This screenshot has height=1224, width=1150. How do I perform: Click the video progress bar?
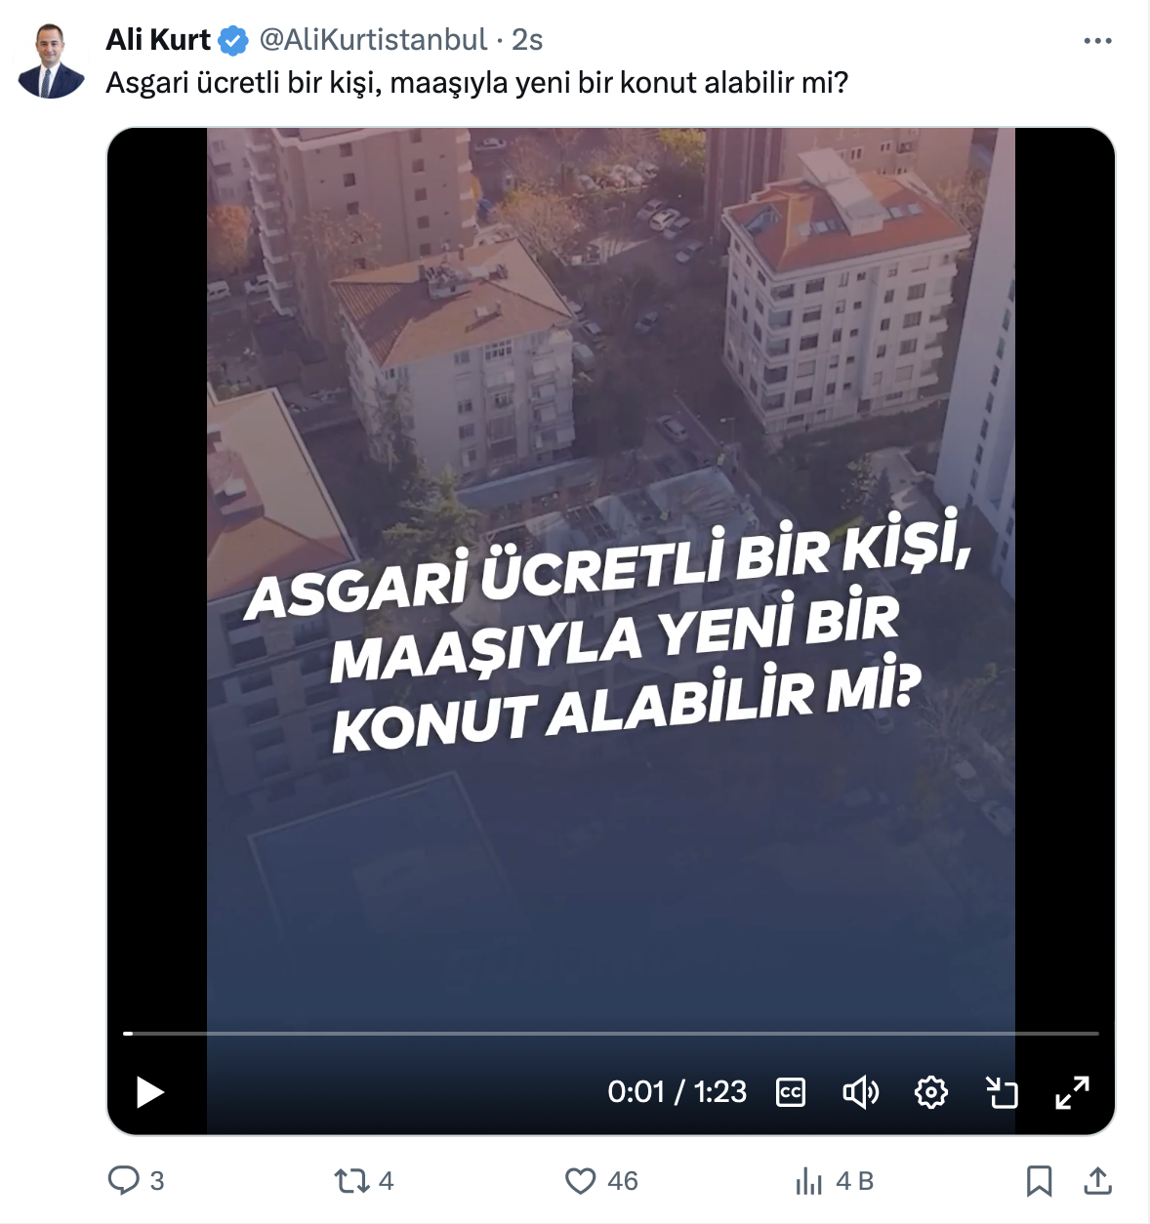[x=611, y=1033]
